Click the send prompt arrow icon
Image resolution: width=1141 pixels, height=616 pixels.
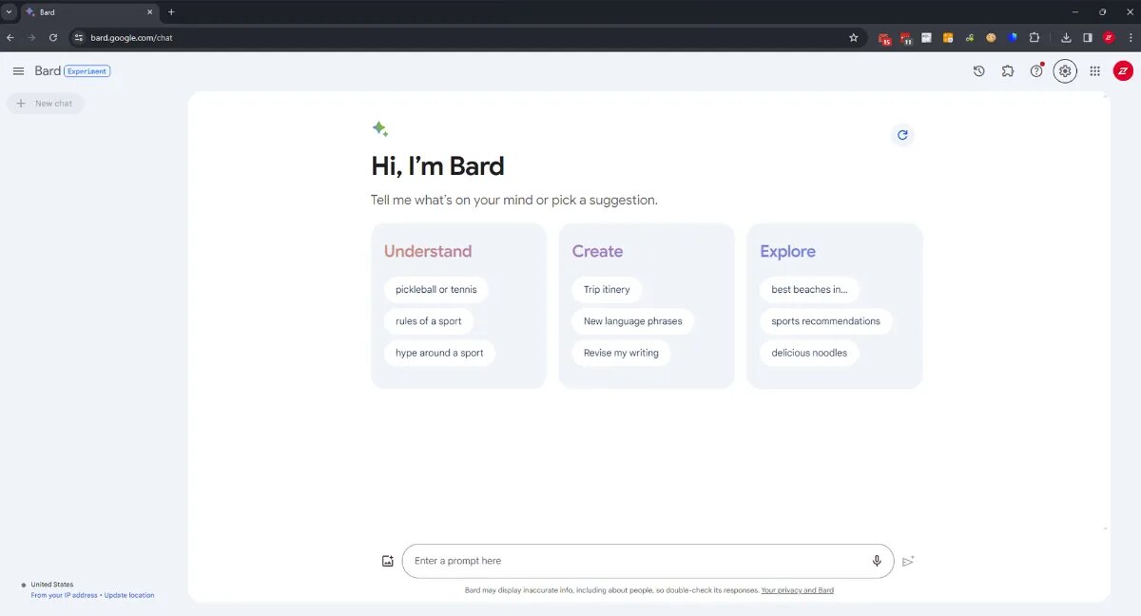[x=908, y=561]
